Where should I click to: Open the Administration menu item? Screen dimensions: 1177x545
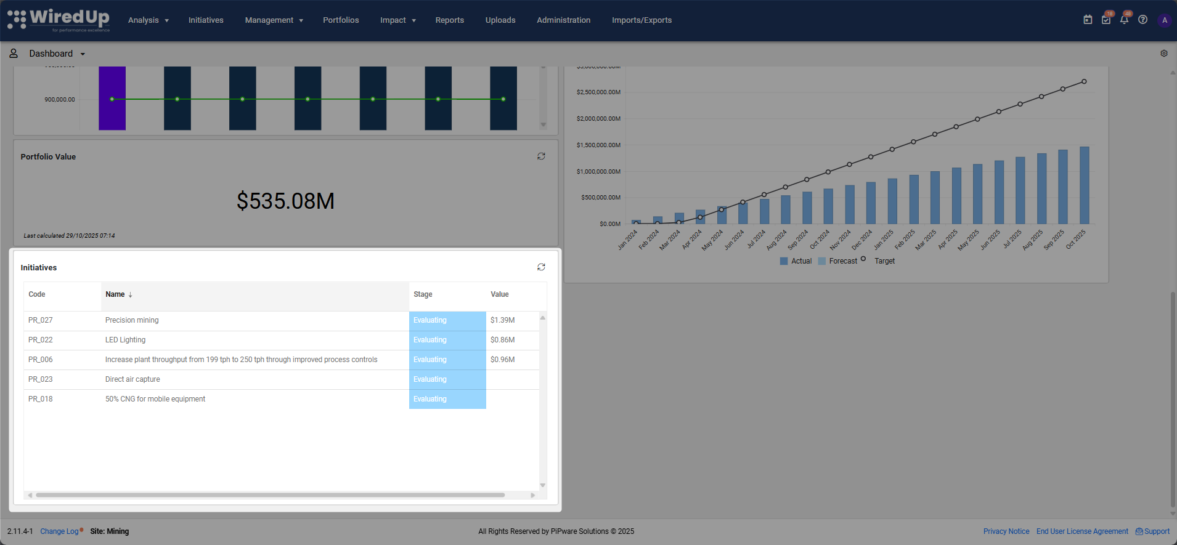click(563, 20)
